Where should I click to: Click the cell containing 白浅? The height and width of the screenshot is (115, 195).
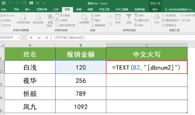click(30, 67)
